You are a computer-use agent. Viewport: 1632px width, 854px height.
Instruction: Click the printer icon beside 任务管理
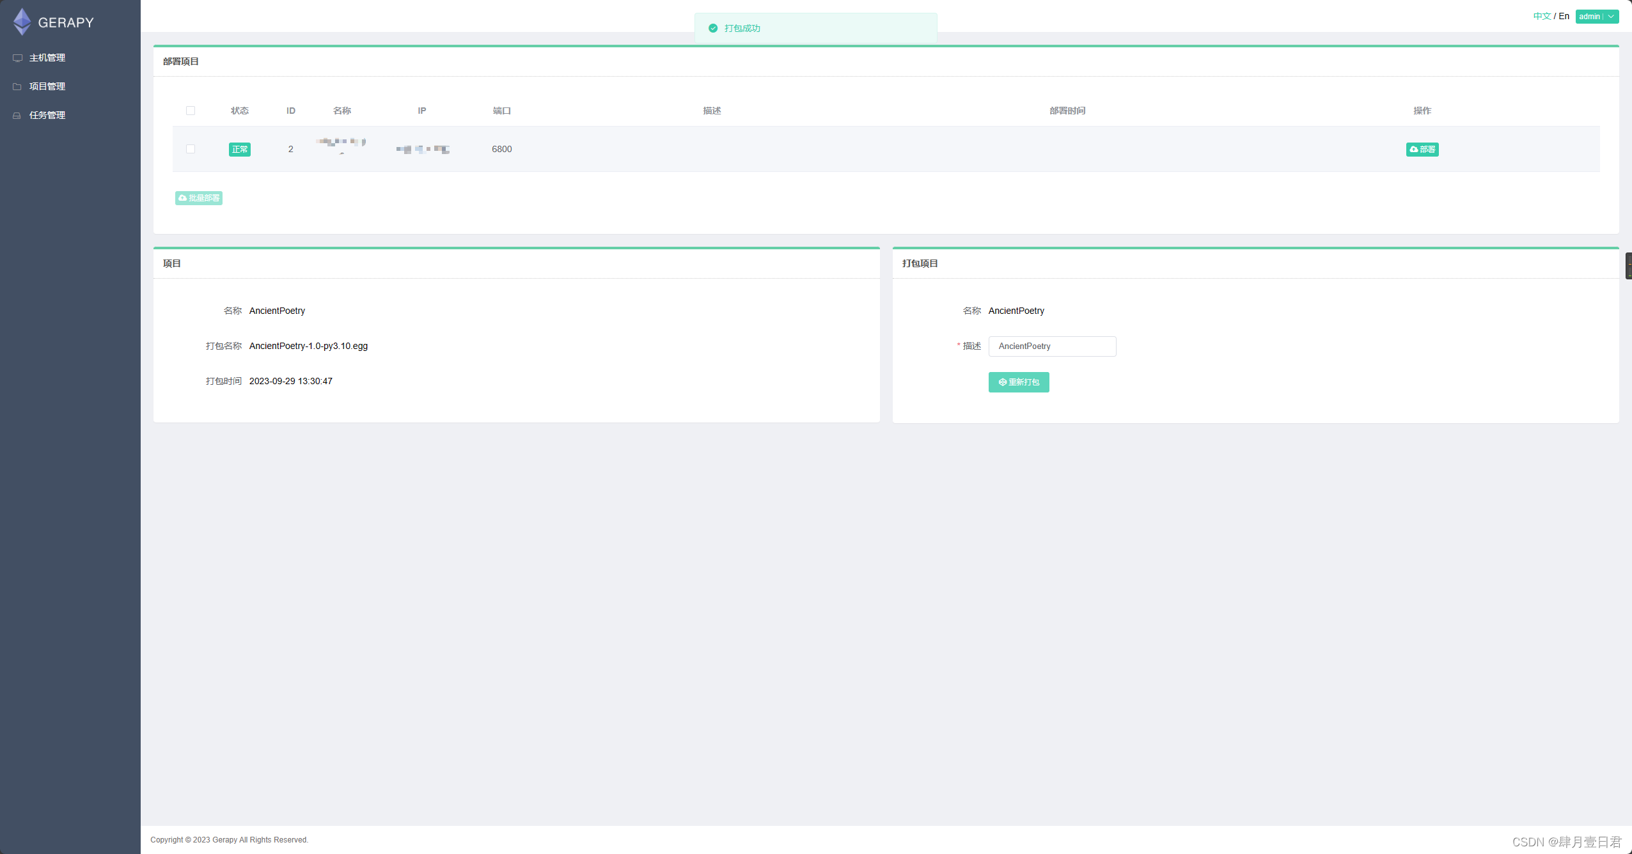coord(17,116)
